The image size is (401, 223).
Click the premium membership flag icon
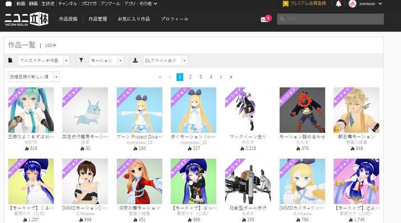click(x=285, y=3)
